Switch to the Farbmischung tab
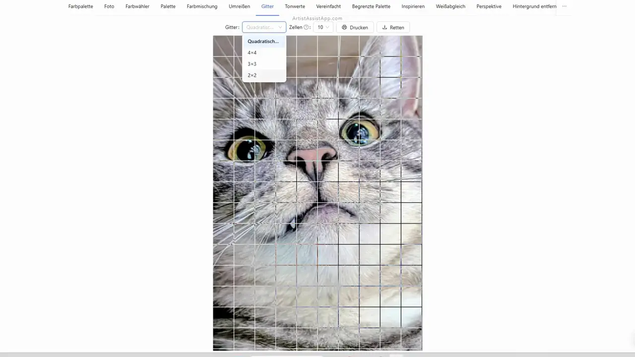Viewport: 635px width, 357px height. click(x=202, y=6)
